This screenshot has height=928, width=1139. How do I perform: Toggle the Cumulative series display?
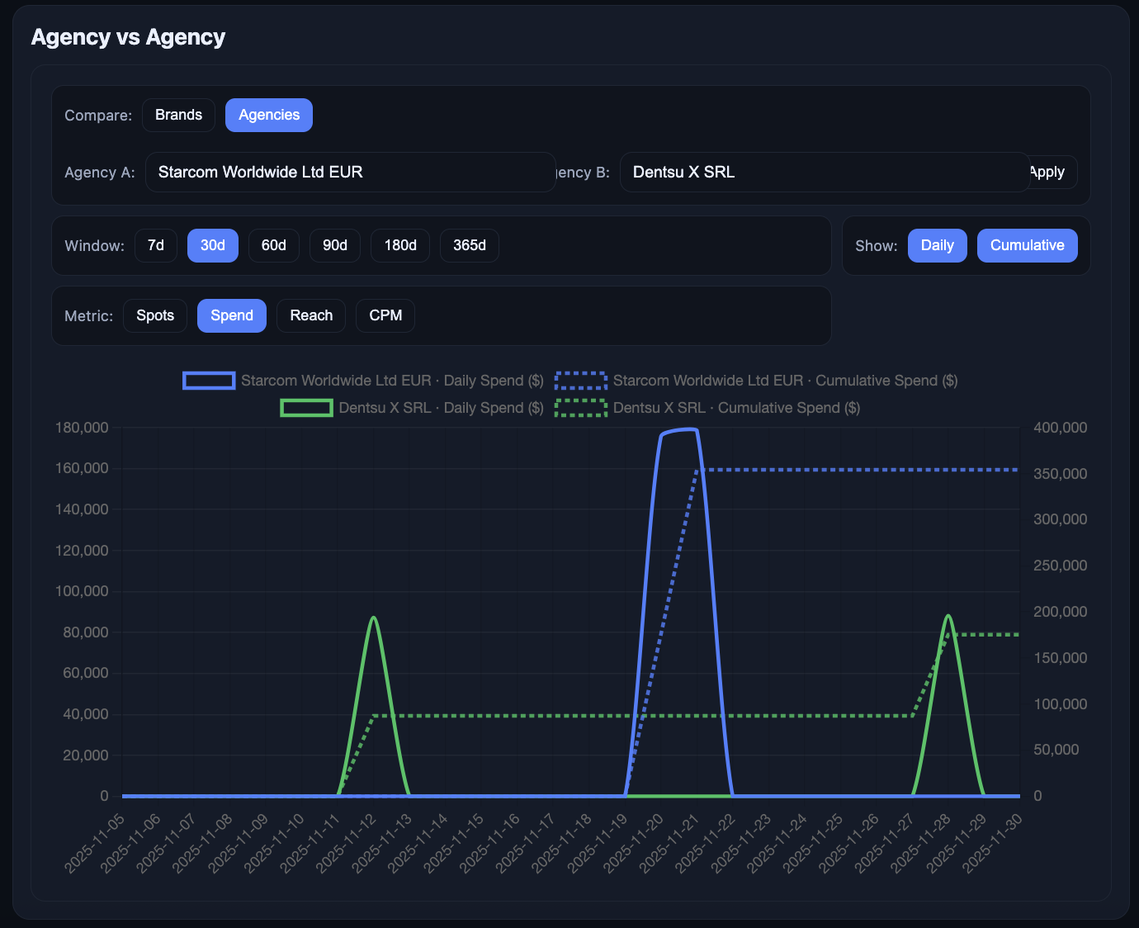click(x=1027, y=245)
